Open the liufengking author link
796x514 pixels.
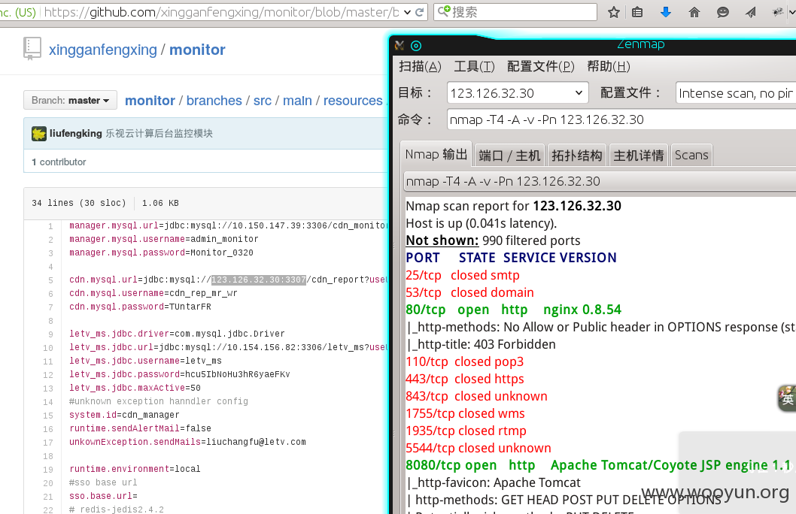click(x=76, y=133)
